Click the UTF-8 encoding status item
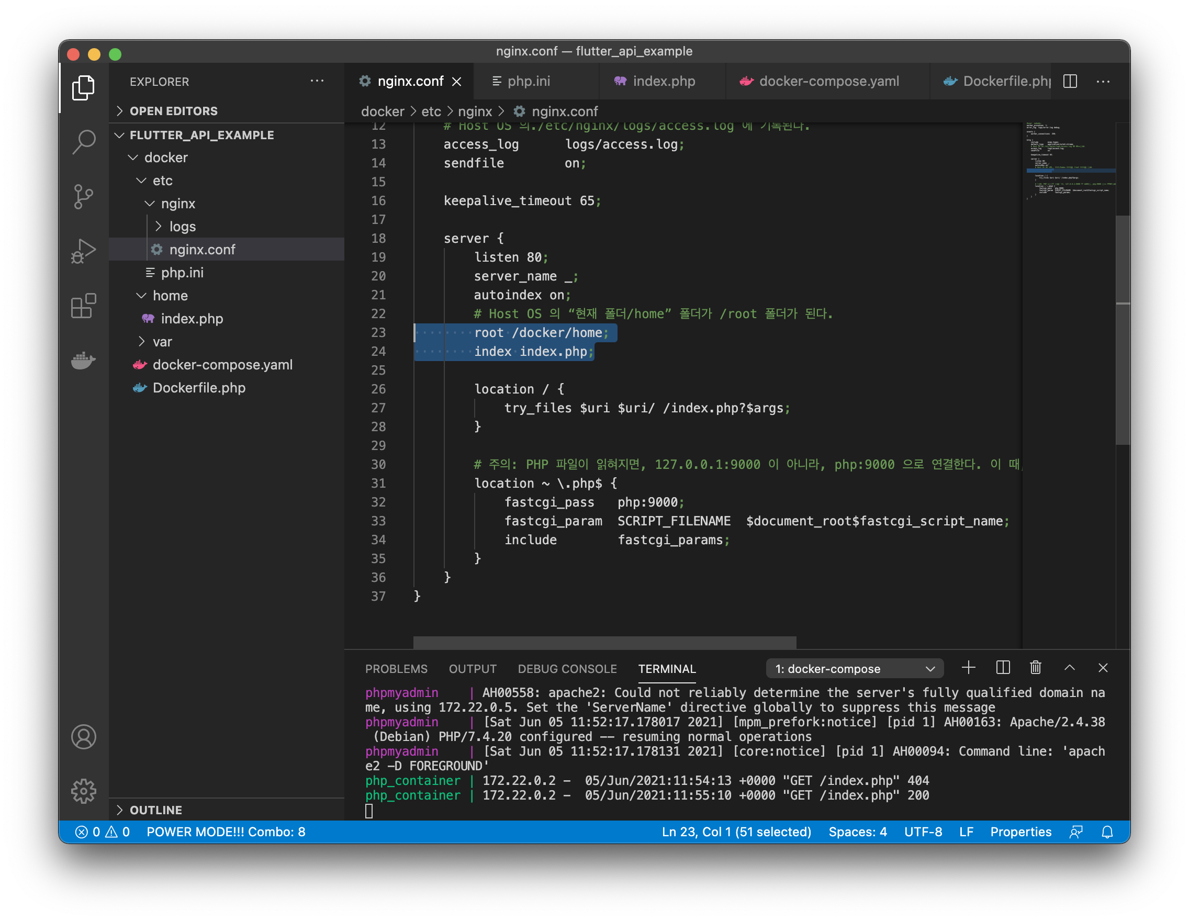Screen dimensions: 1189x921 click(923, 832)
